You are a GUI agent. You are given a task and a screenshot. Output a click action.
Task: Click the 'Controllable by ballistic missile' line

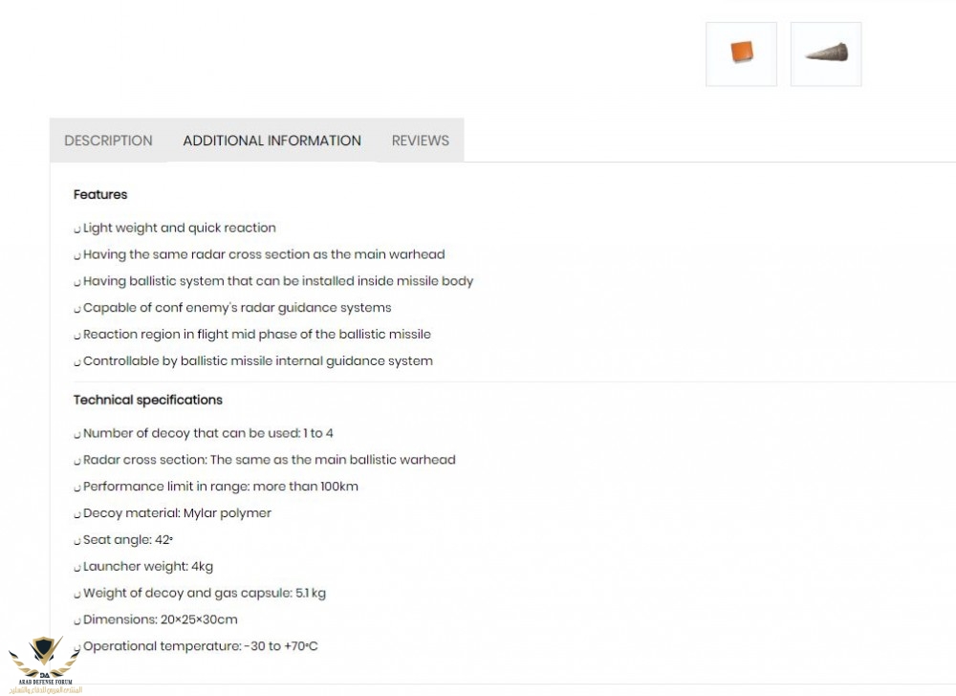pos(257,361)
